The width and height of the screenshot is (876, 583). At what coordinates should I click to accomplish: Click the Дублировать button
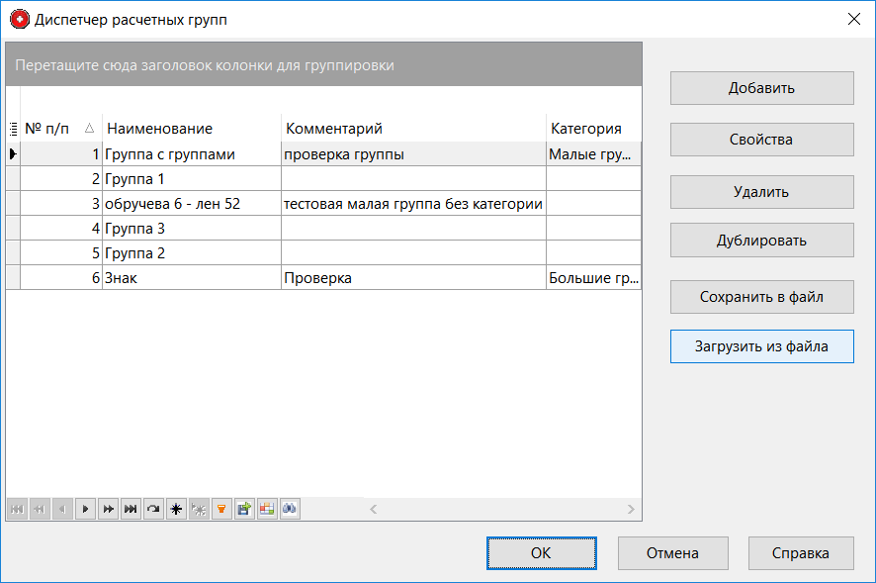761,241
